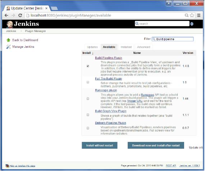This screenshot has height=171, width=205.
Task: Click Jenkins breadcrumb link
Action: (x=11, y=31)
